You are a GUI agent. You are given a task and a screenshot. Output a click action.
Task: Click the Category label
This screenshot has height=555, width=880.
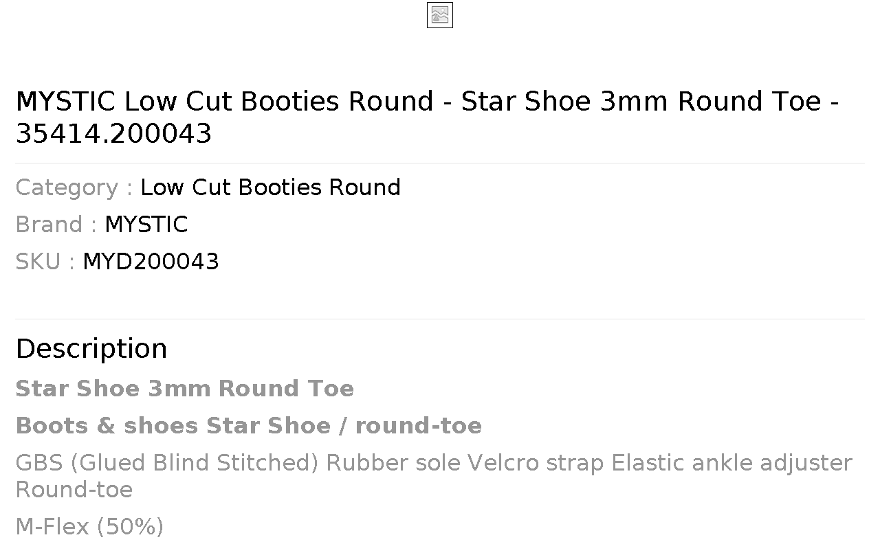pos(74,188)
